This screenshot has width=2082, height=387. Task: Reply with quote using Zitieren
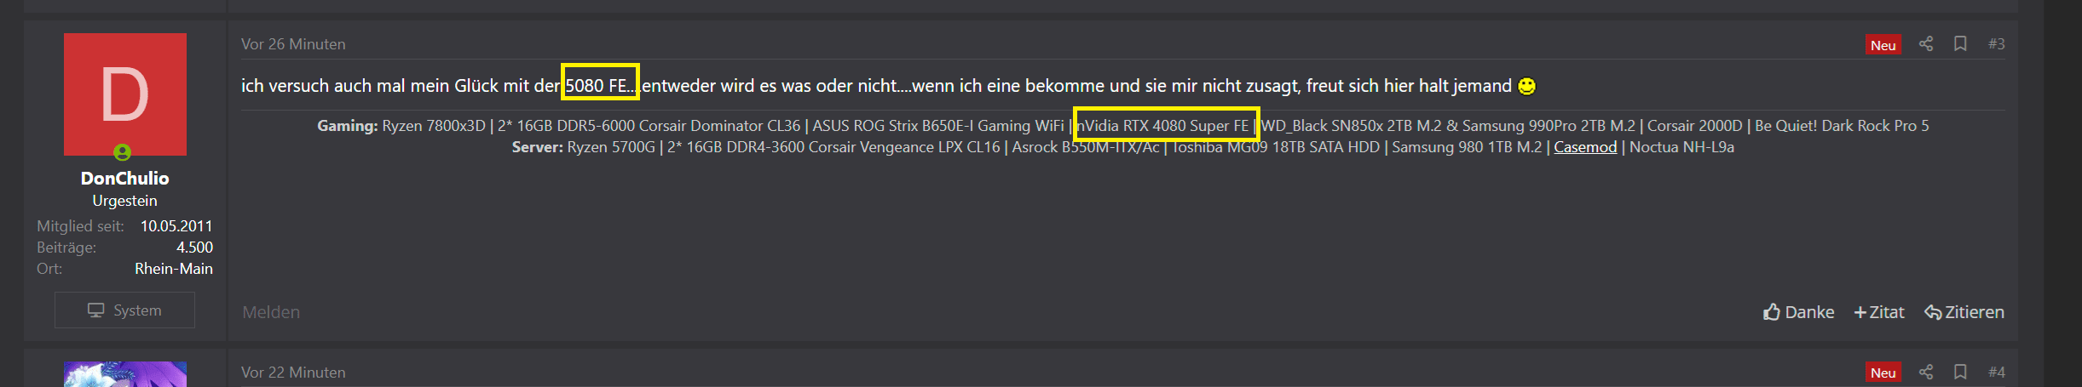point(1964,312)
